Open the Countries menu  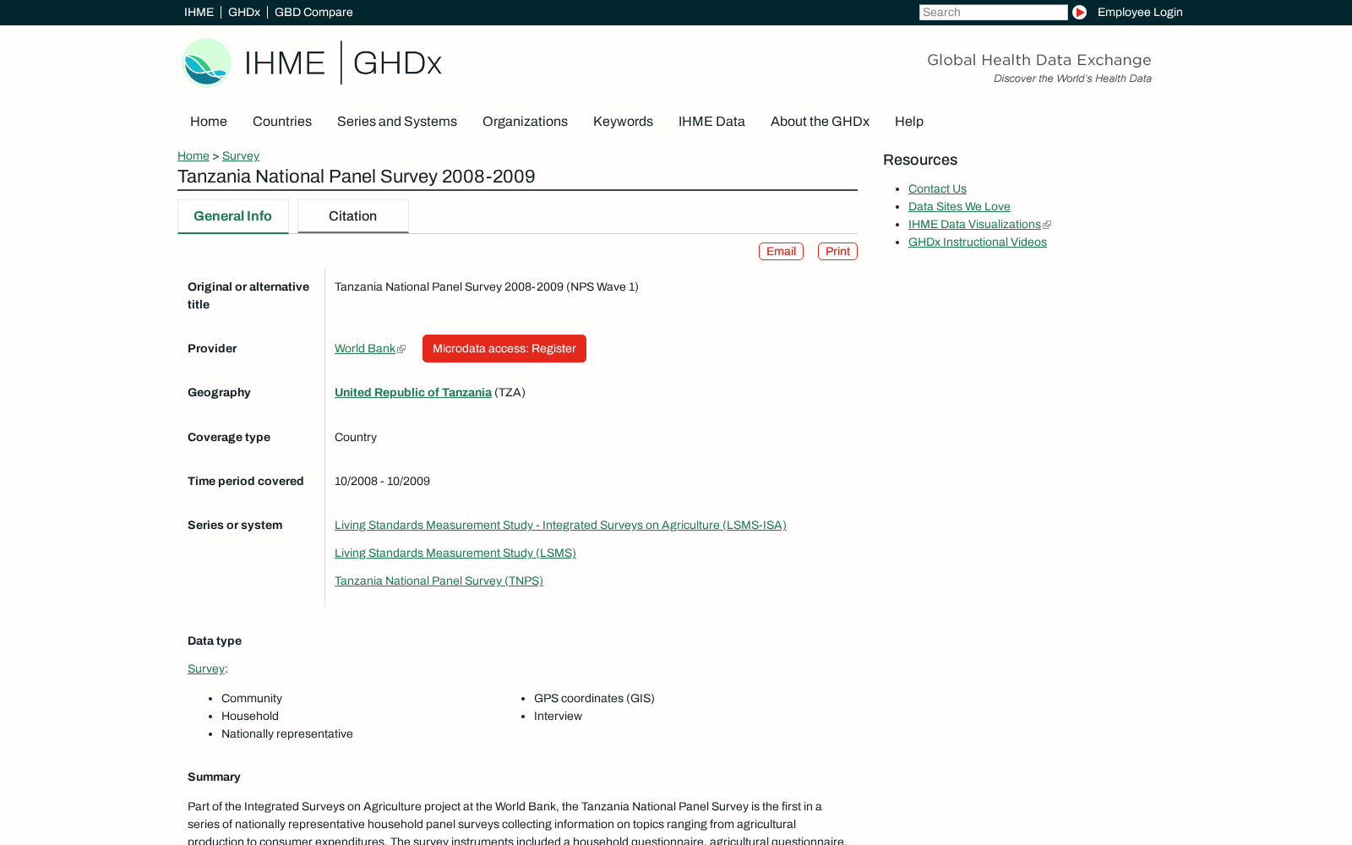click(x=282, y=122)
